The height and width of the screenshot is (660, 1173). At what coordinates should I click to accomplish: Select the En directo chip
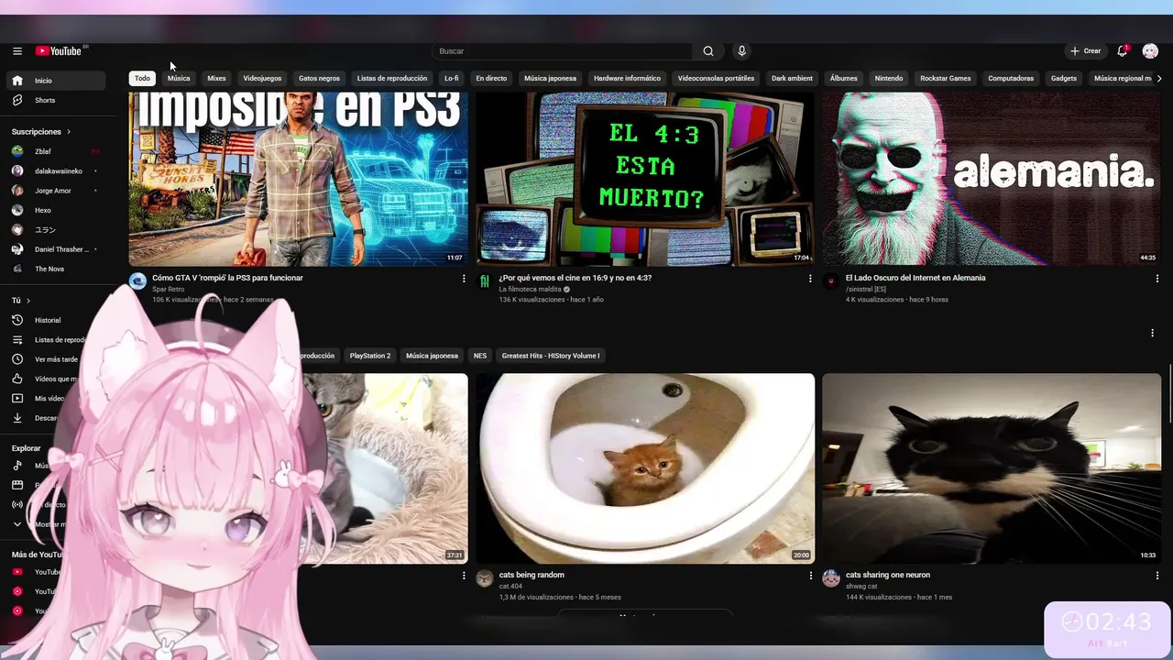[x=491, y=79]
